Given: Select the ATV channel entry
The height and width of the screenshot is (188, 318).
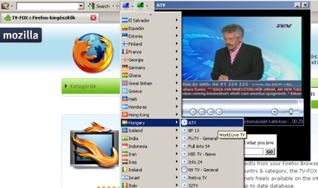Looking at the screenshot, I should point(212,122).
